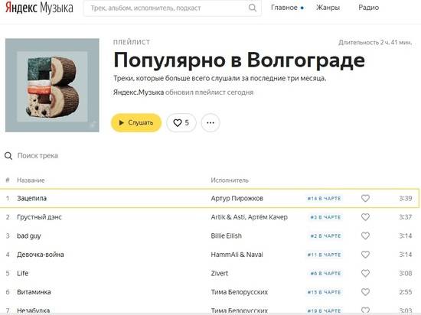Click the 3:39 duration of Зацепила
This screenshot has height=315, width=421.
(406, 198)
